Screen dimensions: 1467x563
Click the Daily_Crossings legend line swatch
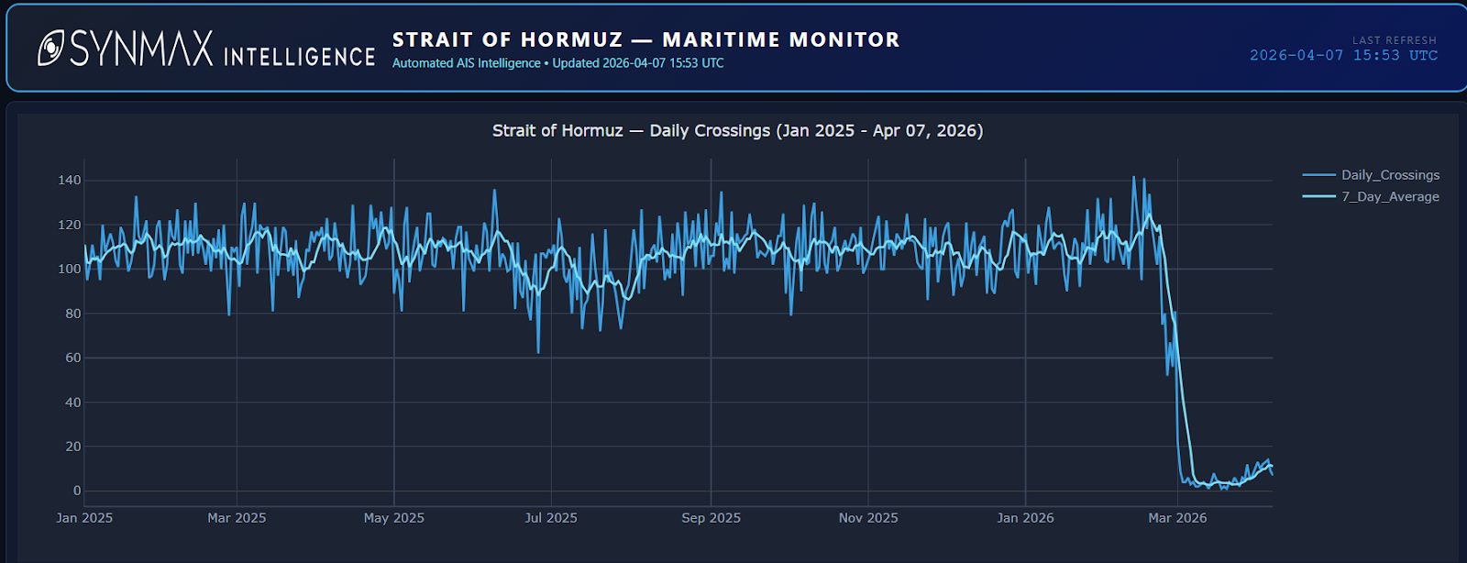[1318, 175]
